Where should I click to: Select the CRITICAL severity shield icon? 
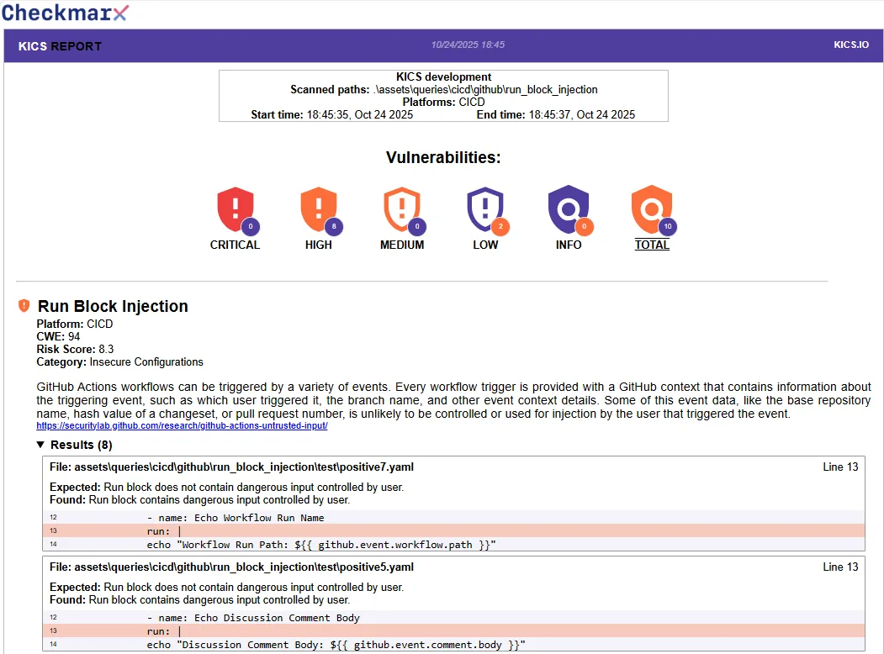pos(235,208)
